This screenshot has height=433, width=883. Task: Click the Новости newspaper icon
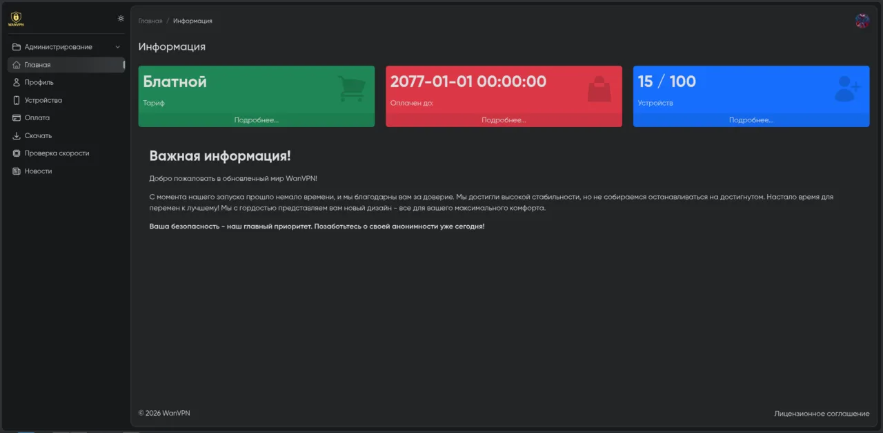click(17, 171)
